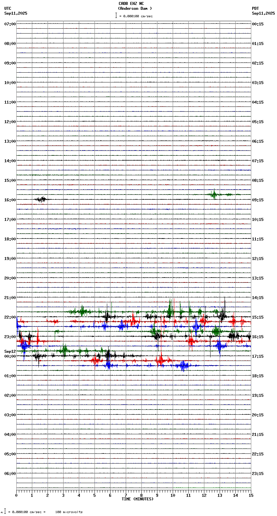
Task: Click the '01:00' UTC time label
Action: pos(10,376)
